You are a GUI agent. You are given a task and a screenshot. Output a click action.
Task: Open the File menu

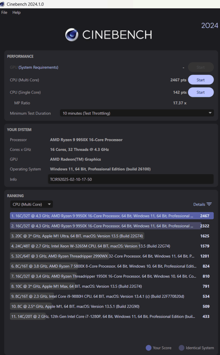click(x=4, y=12)
